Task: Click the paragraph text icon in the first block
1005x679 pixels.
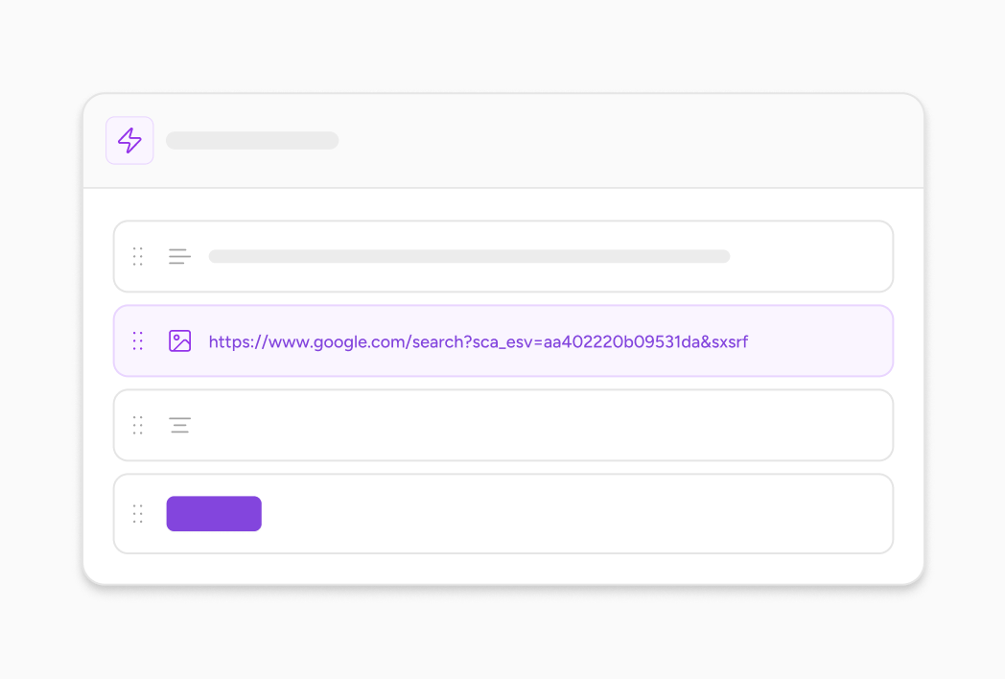Action: point(180,256)
